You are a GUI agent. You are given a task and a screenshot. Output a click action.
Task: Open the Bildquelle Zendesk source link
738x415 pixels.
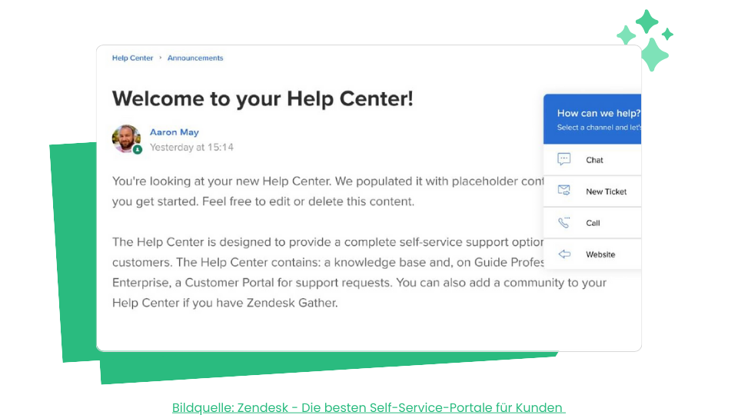coord(368,407)
